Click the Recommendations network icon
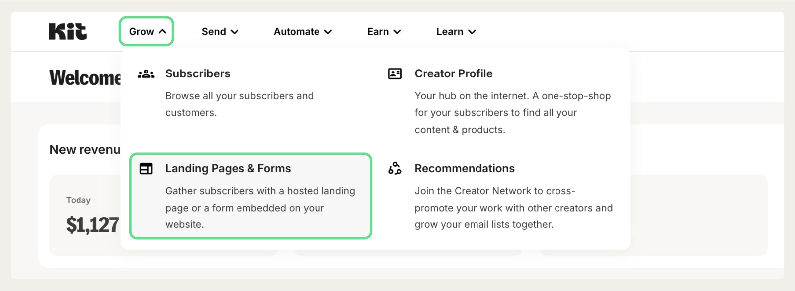 click(395, 169)
